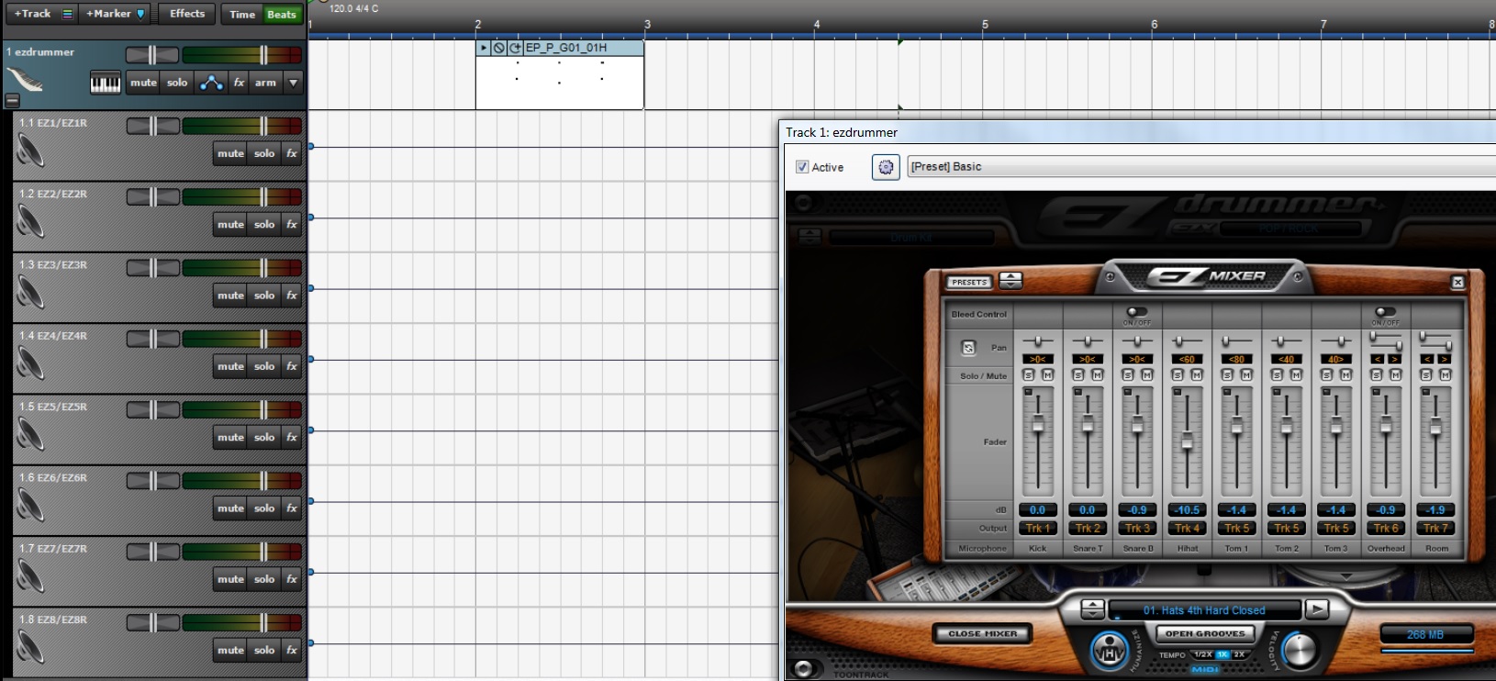Switch timeline to Time mode
Screen dimensions: 1496x681
(x=242, y=15)
